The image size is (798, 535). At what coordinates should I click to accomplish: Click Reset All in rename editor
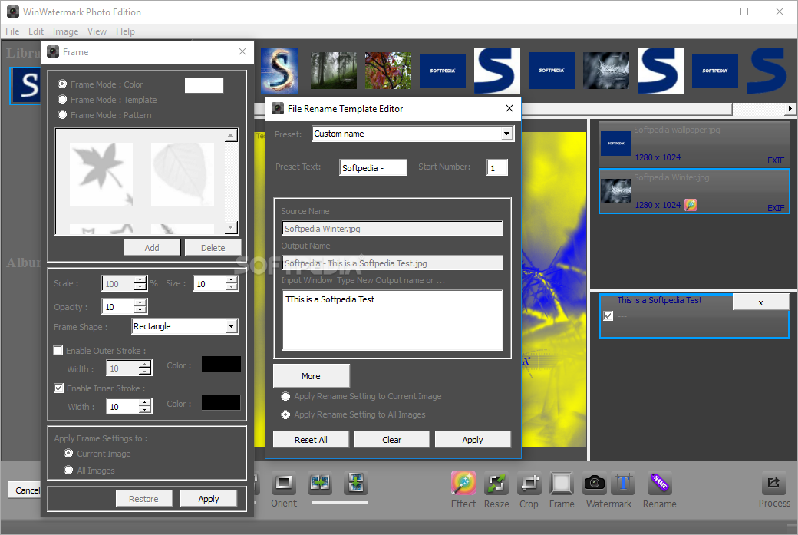click(x=311, y=439)
